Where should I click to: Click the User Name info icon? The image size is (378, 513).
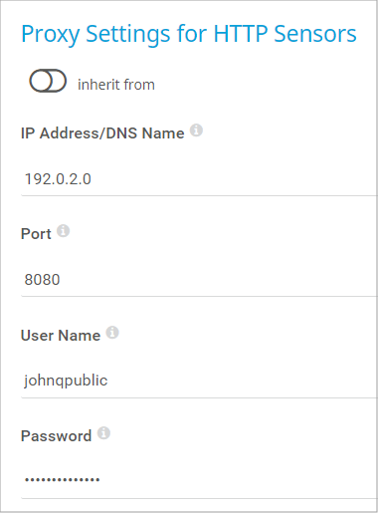click(x=112, y=332)
